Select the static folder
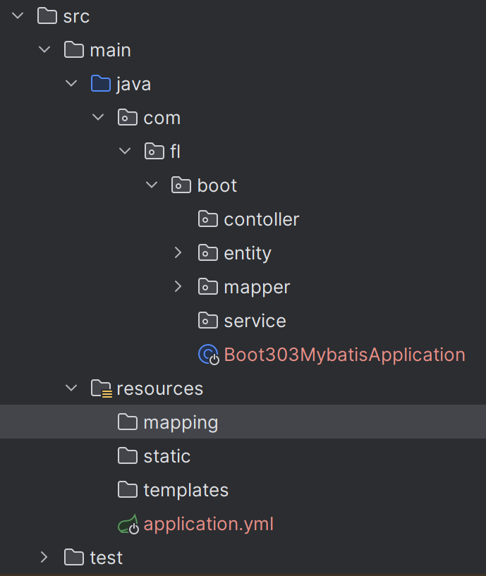 tap(166, 456)
